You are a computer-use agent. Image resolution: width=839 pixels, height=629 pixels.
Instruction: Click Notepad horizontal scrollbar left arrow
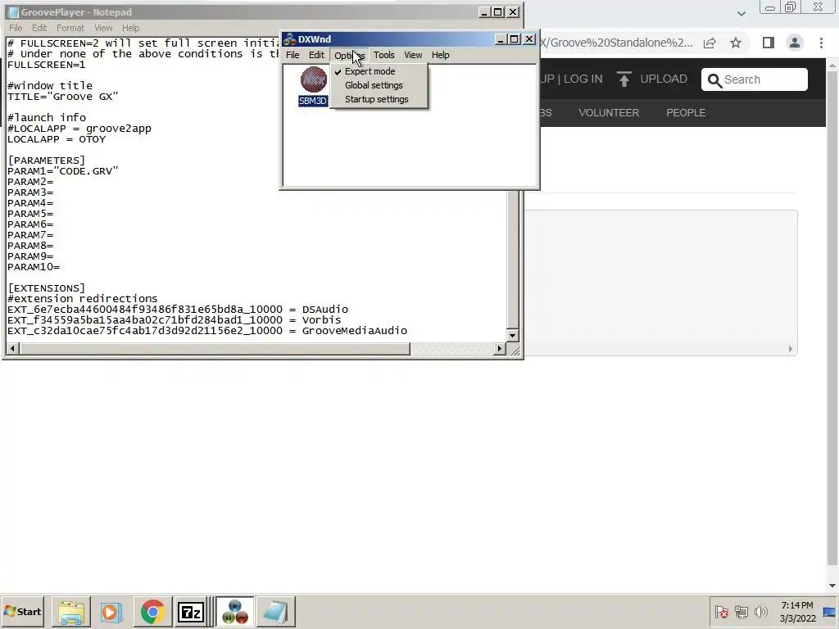(x=13, y=349)
